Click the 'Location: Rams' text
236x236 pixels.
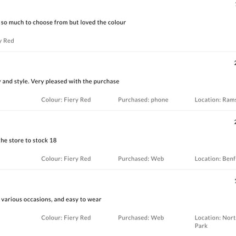click(215, 100)
